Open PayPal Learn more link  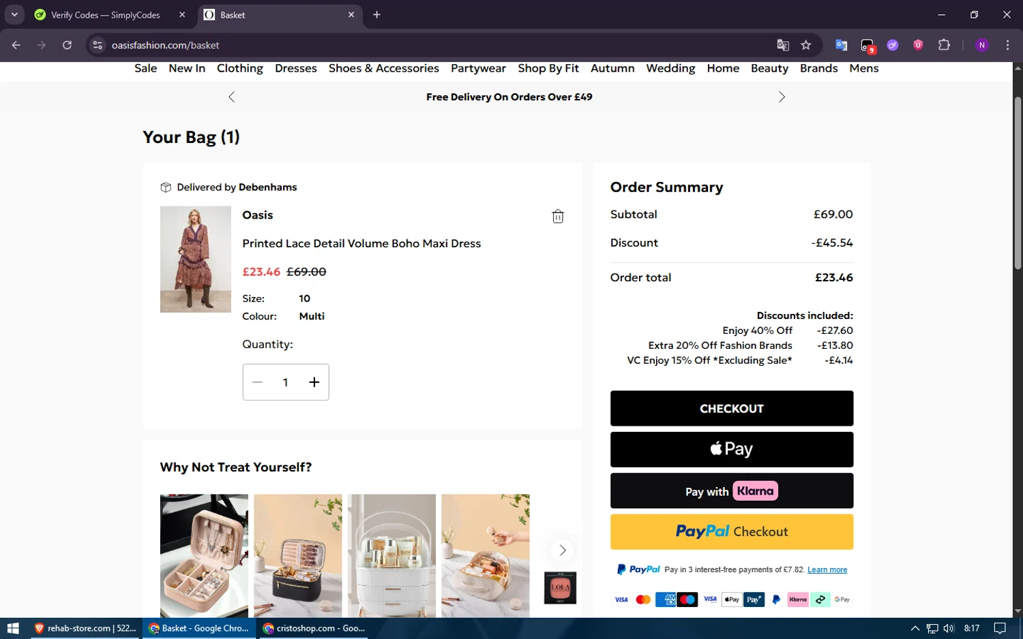[827, 570]
